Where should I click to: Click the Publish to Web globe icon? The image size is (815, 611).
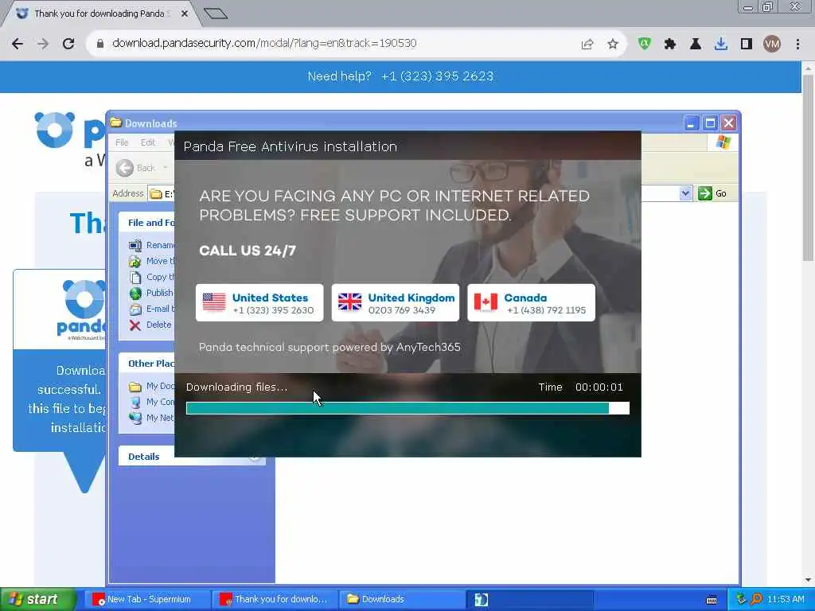click(135, 294)
